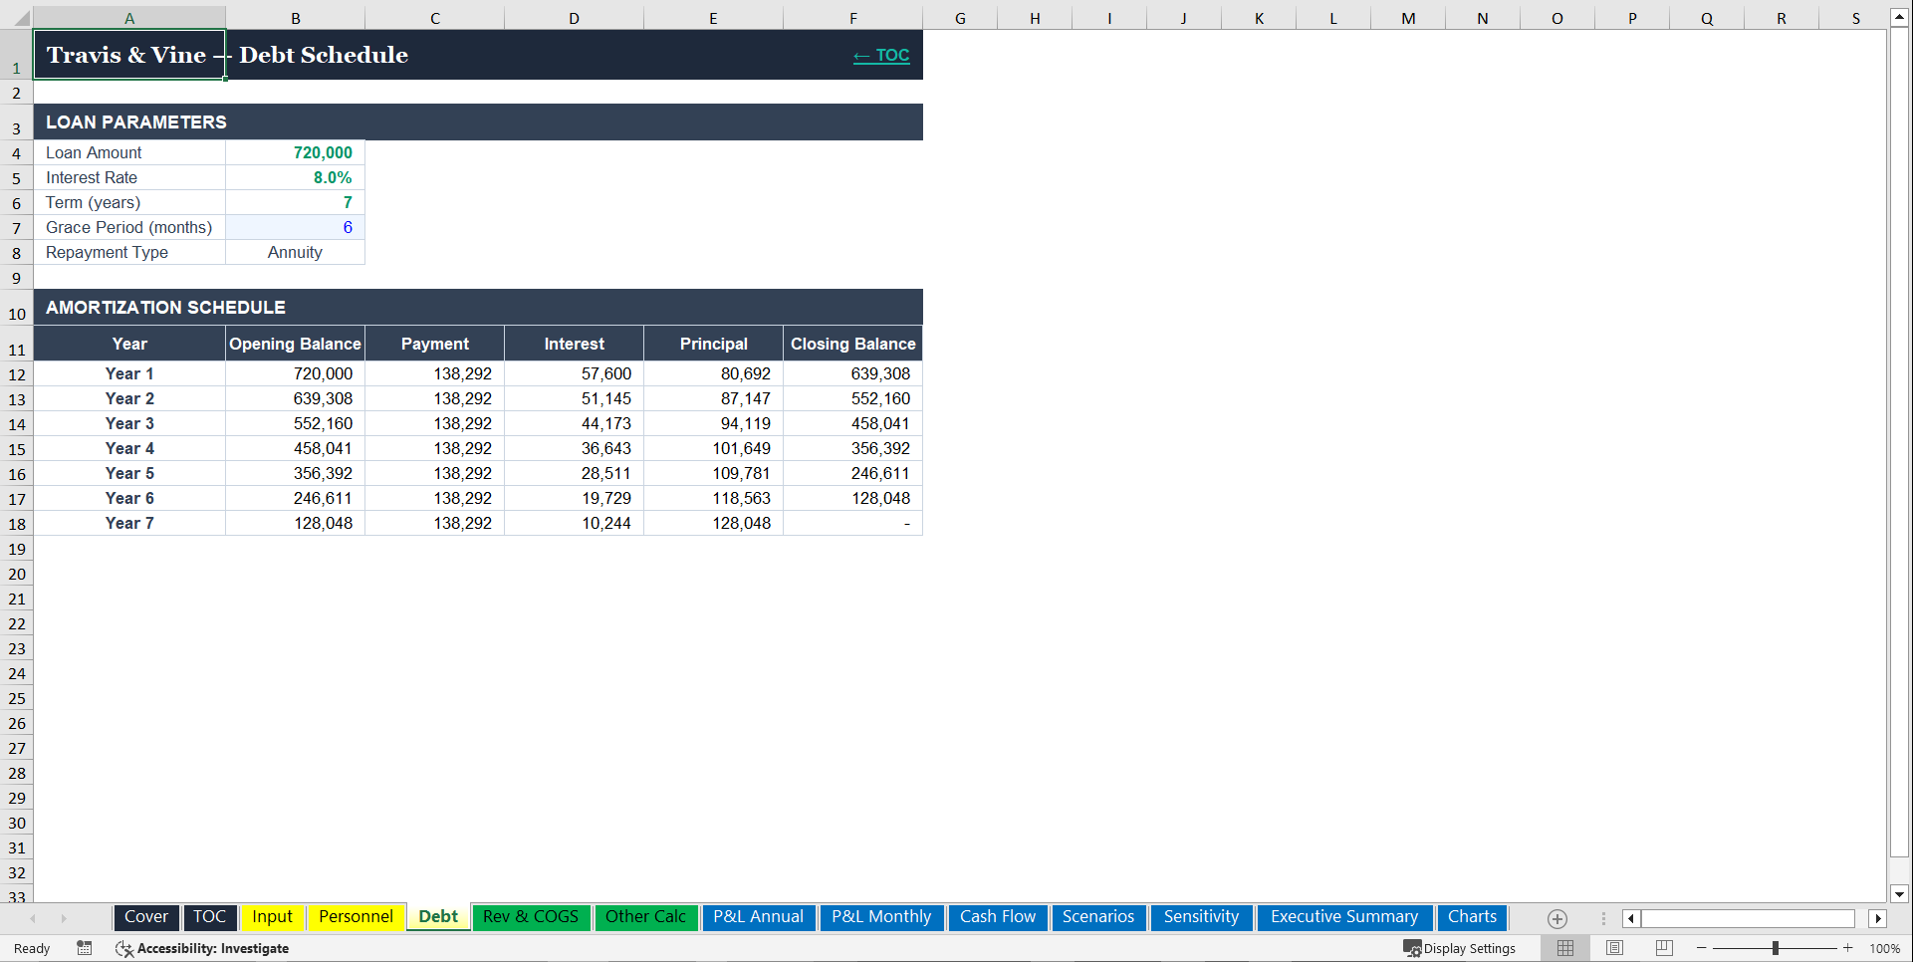Click horizontal scrollbar left arrow
The height and width of the screenshot is (962, 1913).
click(1631, 918)
